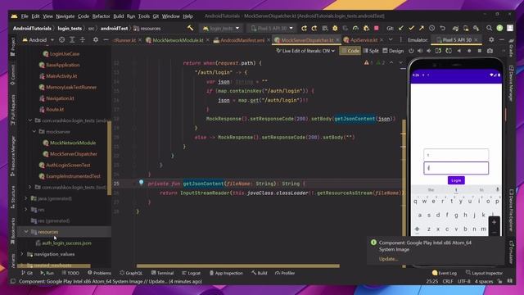This screenshot has width=524, height=295.
Task: Click the Make Project hammer icon
Action: click(190, 28)
